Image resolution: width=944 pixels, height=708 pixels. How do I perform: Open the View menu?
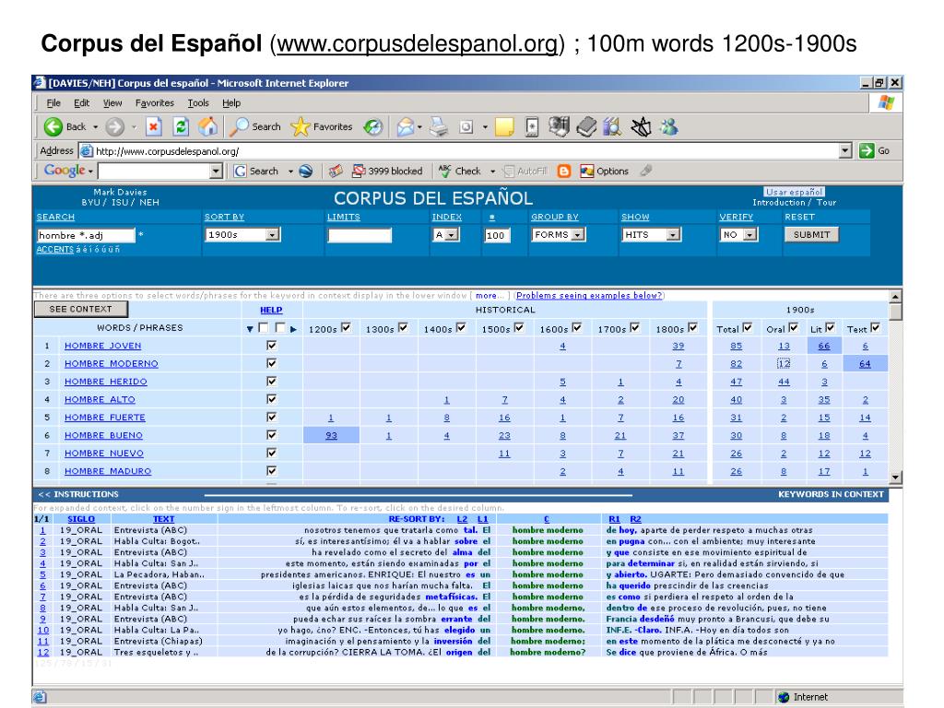click(112, 103)
